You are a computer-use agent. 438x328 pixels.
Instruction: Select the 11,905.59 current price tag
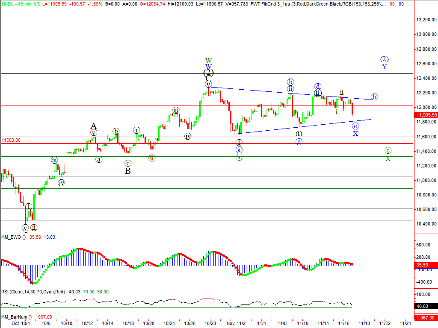(426, 115)
